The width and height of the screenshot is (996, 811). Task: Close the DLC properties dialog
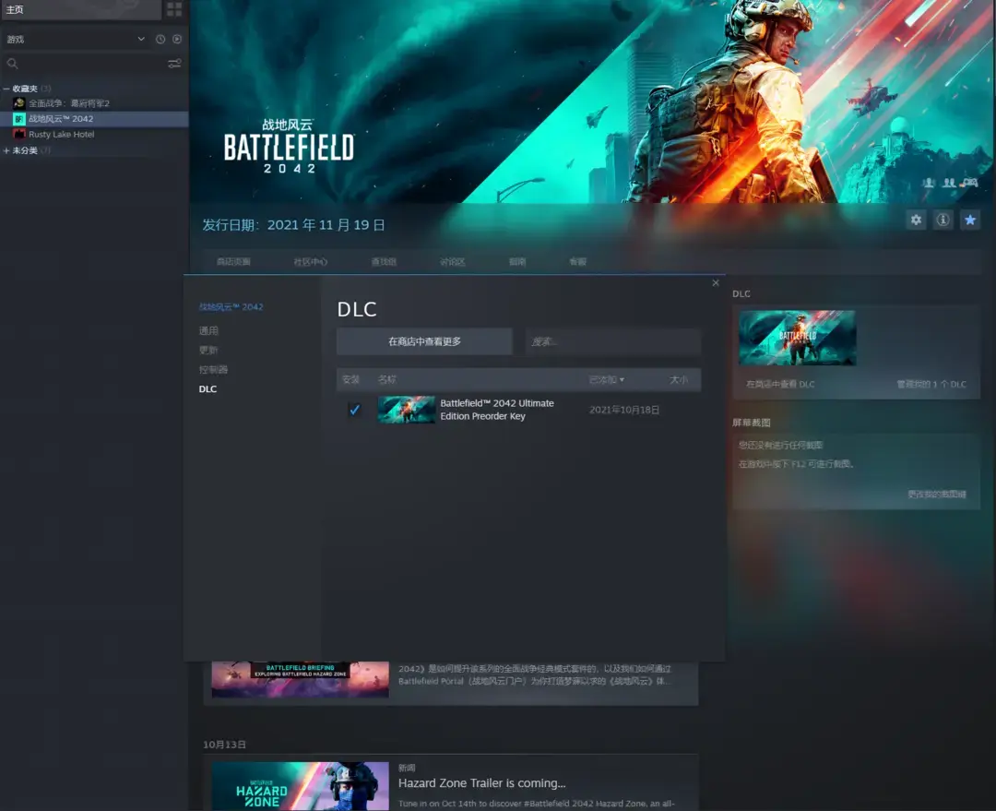tap(716, 283)
